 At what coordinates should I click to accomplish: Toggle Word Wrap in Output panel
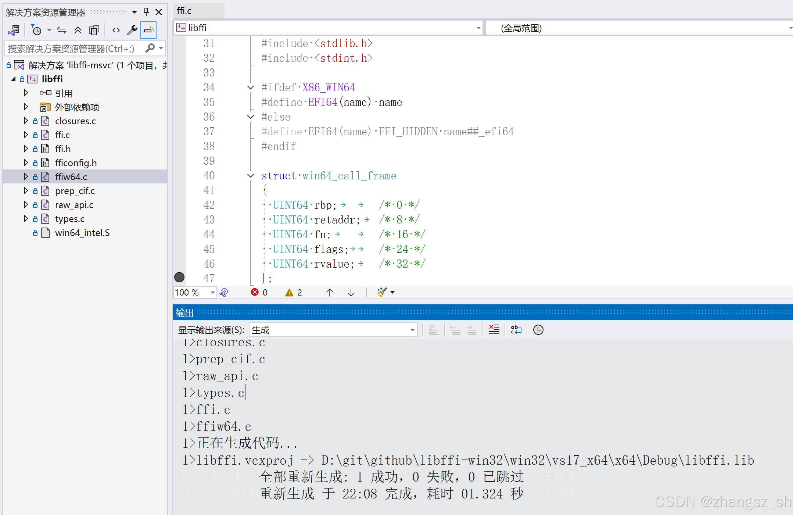[516, 330]
